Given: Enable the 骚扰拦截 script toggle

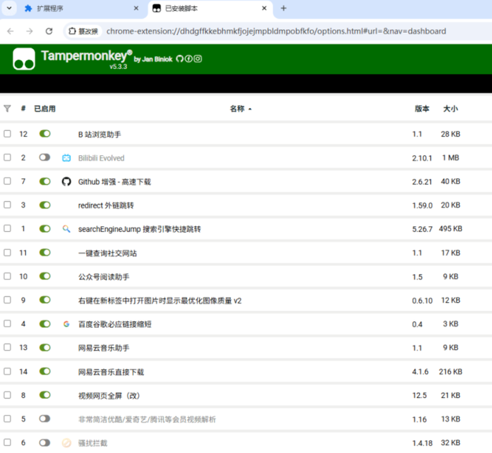Looking at the screenshot, I should (45, 442).
